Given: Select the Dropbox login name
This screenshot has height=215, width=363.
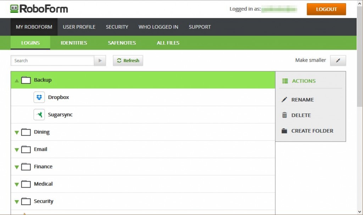Looking at the screenshot, I should (x=58, y=97).
